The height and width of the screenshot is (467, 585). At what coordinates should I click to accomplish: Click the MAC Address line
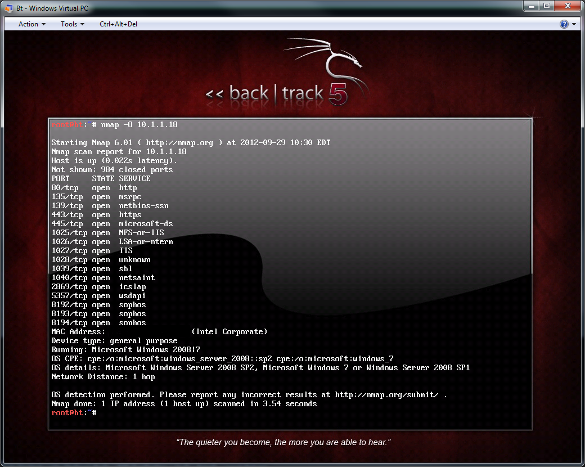(x=159, y=331)
